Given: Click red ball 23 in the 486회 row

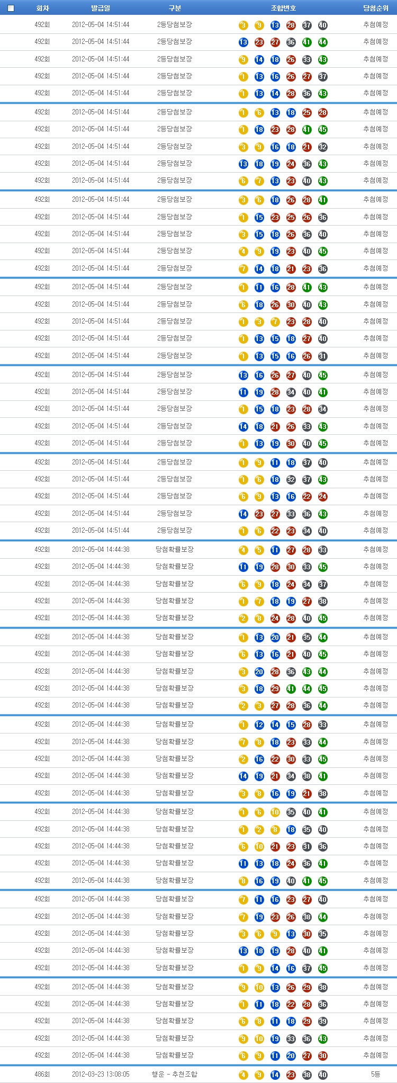Looking at the screenshot, I should [291, 1075].
